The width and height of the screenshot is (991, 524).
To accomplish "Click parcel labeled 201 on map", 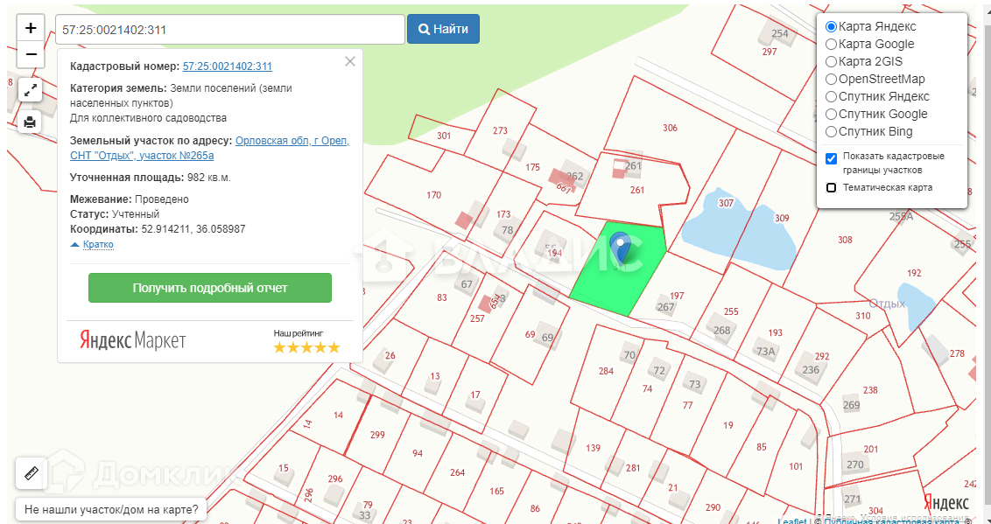I will 871,449.
